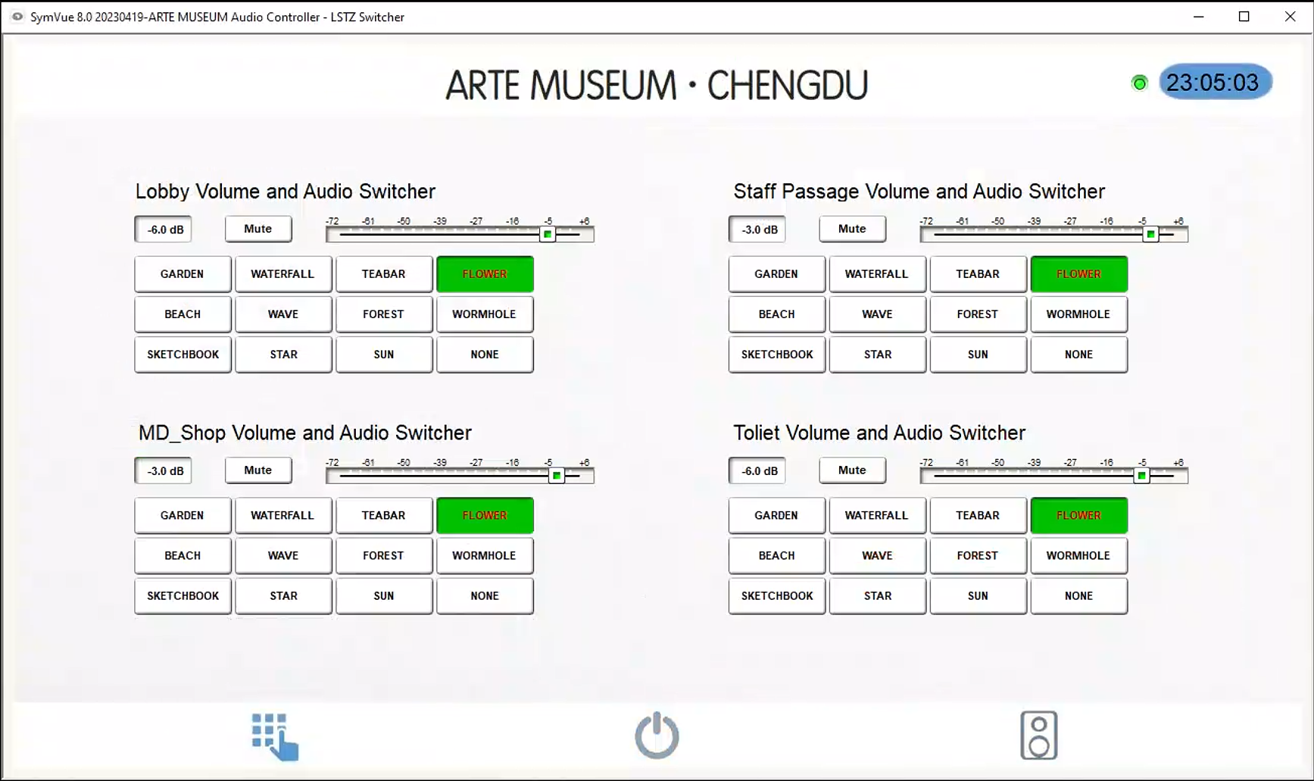
Task: Select FLOWER source for Toliet
Action: [x=1078, y=516]
